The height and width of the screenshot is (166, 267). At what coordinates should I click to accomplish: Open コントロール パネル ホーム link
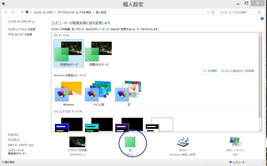(21, 21)
